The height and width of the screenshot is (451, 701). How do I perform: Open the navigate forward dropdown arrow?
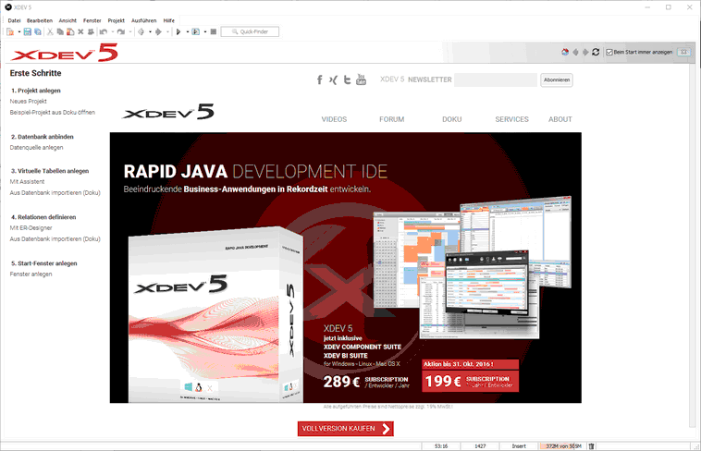(x=167, y=31)
